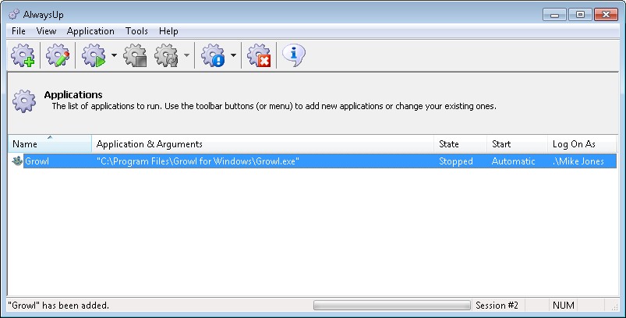Click the Growl row's bear icon
This screenshot has height=318, width=626.
[x=17, y=161]
